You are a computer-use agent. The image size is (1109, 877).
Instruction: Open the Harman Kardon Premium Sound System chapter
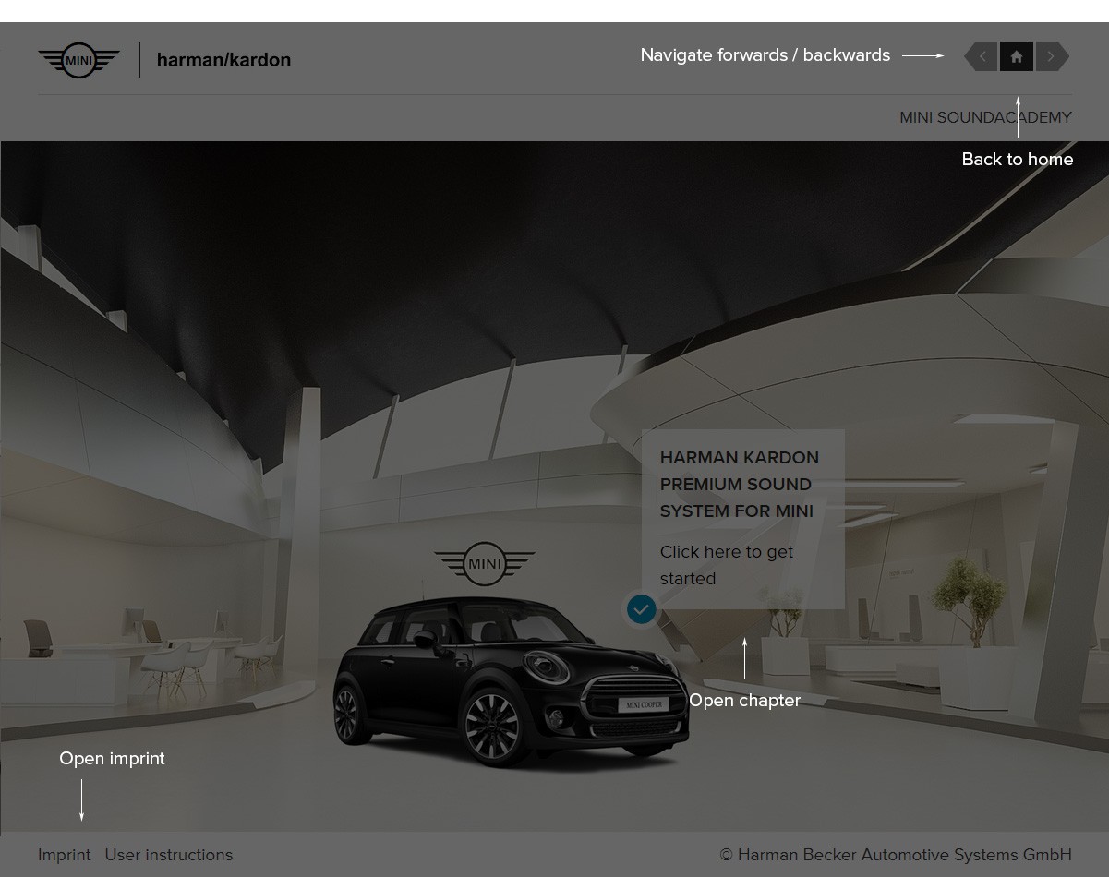pos(743,519)
